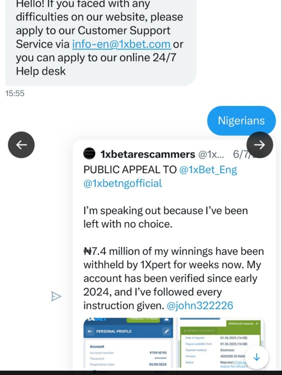
Task: Tap the 1xbetarescammers account name
Action: pyautogui.click(x=147, y=154)
